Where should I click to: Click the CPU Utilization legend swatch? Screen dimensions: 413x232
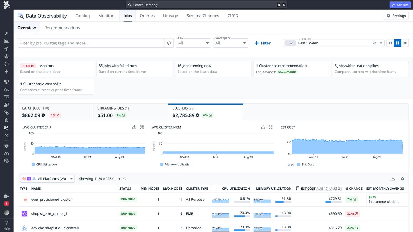(33, 165)
